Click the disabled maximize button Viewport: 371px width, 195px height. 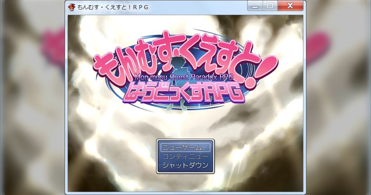(x=270, y=6)
